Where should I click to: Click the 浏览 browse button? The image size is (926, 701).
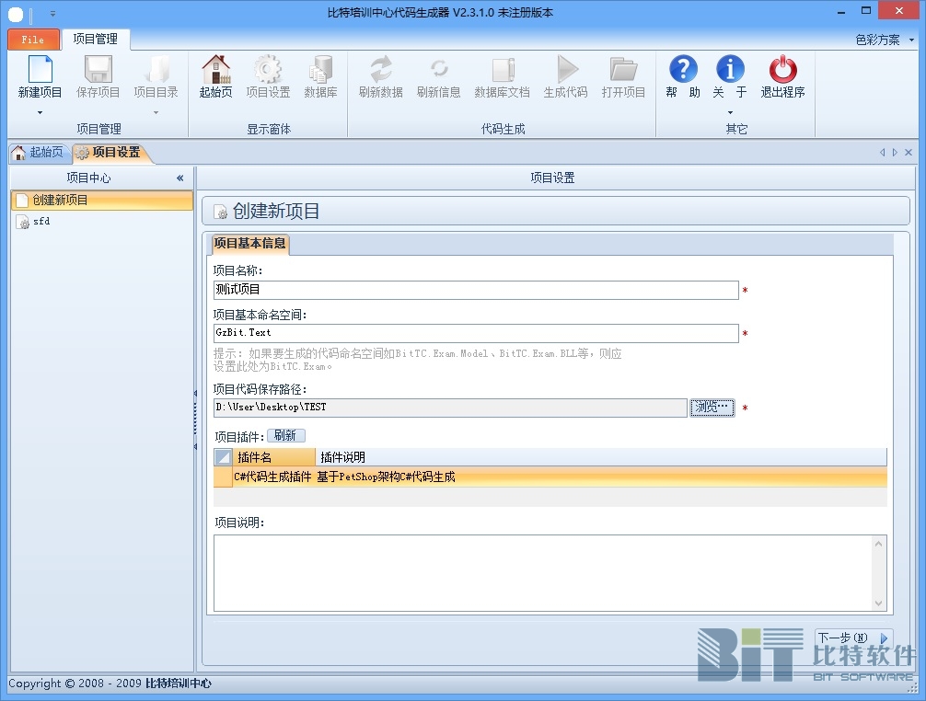click(x=712, y=408)
